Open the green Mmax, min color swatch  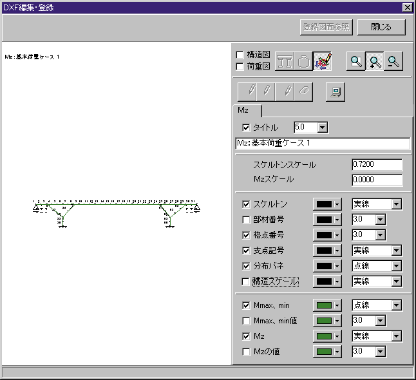click(x=326, y=305)
